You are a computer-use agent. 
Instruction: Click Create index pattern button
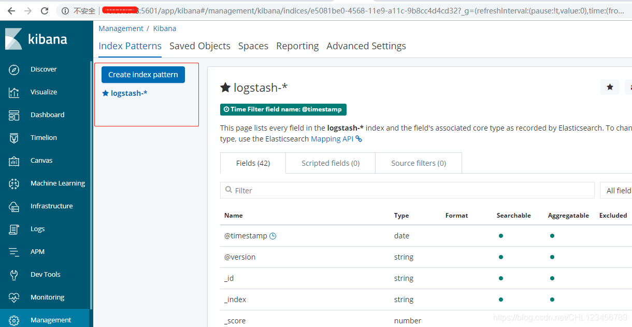[x=143, y=75]
